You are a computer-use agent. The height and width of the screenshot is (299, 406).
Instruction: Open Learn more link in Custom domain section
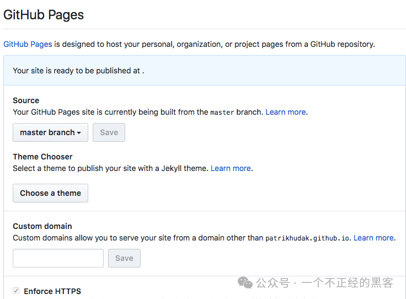point(373,238)
